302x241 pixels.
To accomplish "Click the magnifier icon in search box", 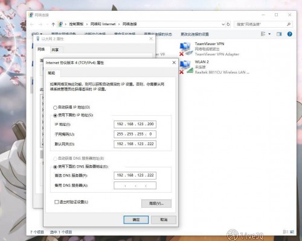I will (x=289, y=24).
